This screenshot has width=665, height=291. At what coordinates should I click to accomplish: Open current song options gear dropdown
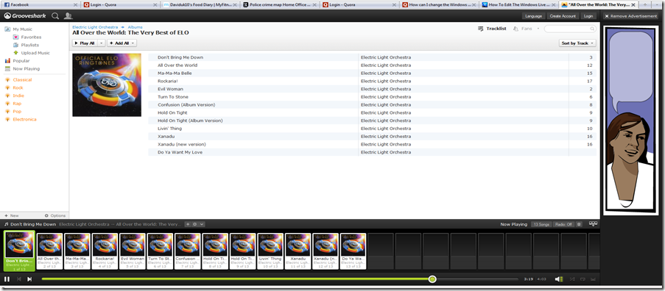(198, 224)
